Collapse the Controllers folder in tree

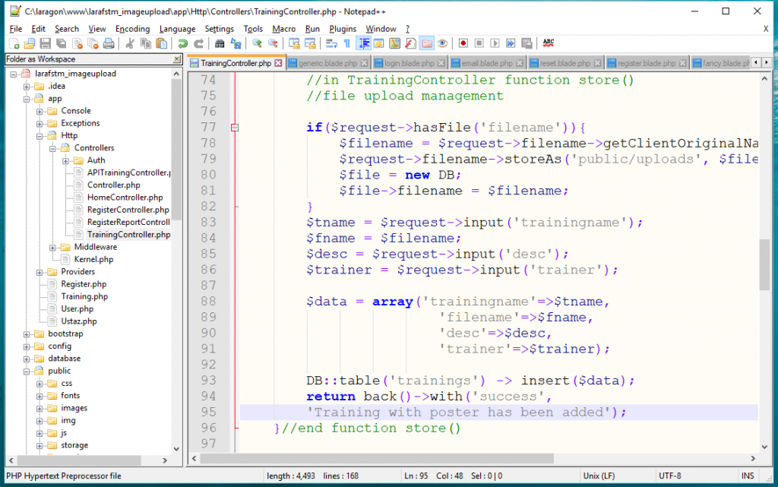click(54, 148)
